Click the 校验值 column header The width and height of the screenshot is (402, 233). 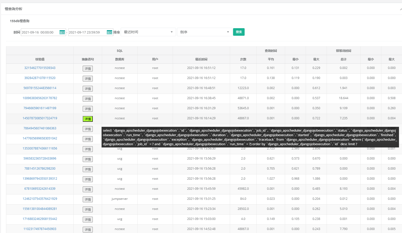[x=40, y=59]
